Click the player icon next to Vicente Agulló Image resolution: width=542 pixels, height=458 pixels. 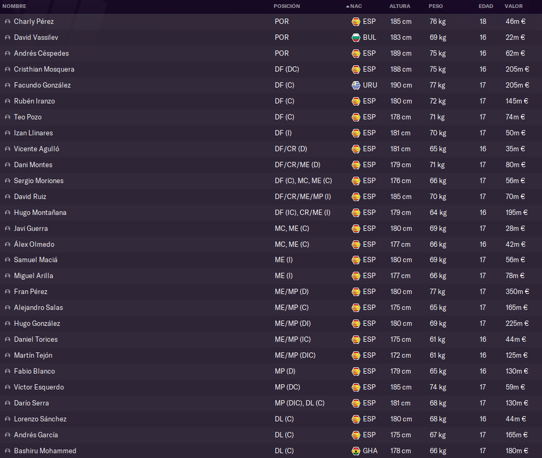click(7, 149)
